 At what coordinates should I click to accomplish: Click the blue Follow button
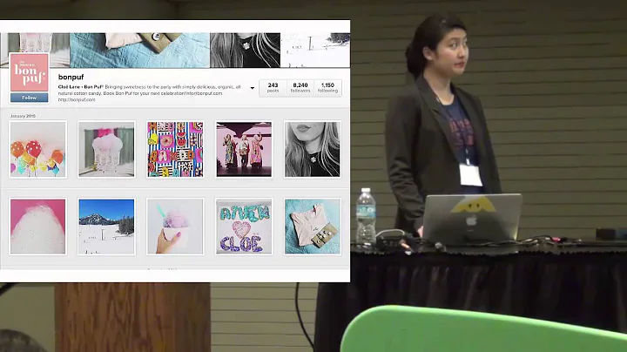pos(30,98)
